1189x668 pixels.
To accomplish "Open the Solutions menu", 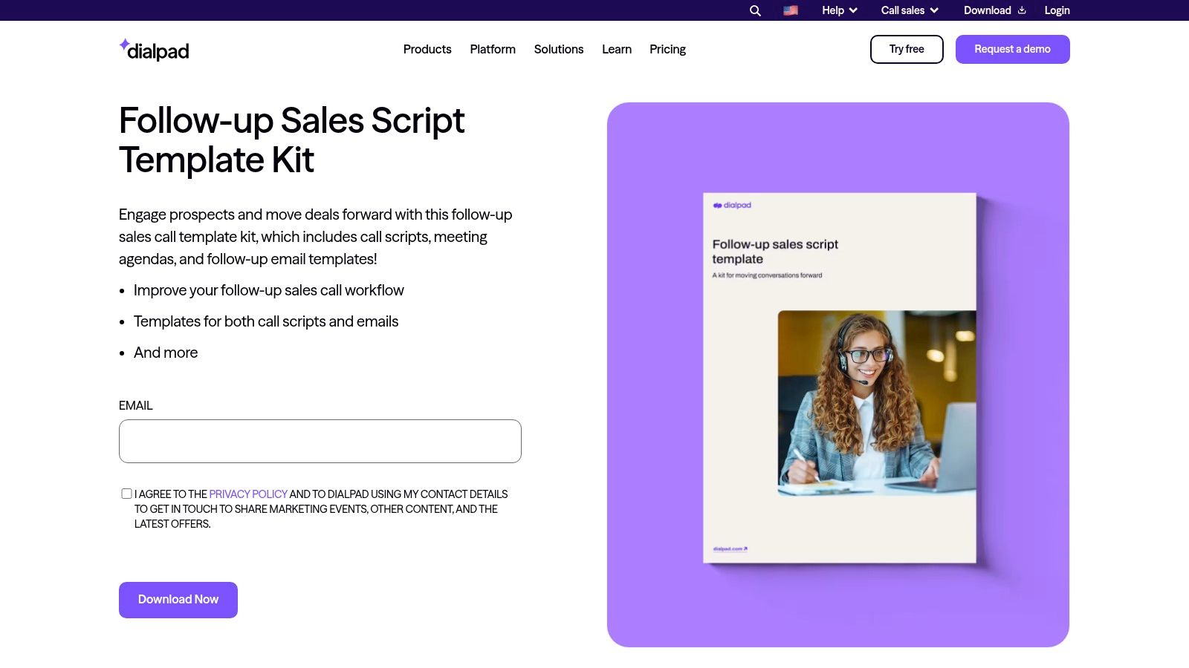I will pos(559,49).
